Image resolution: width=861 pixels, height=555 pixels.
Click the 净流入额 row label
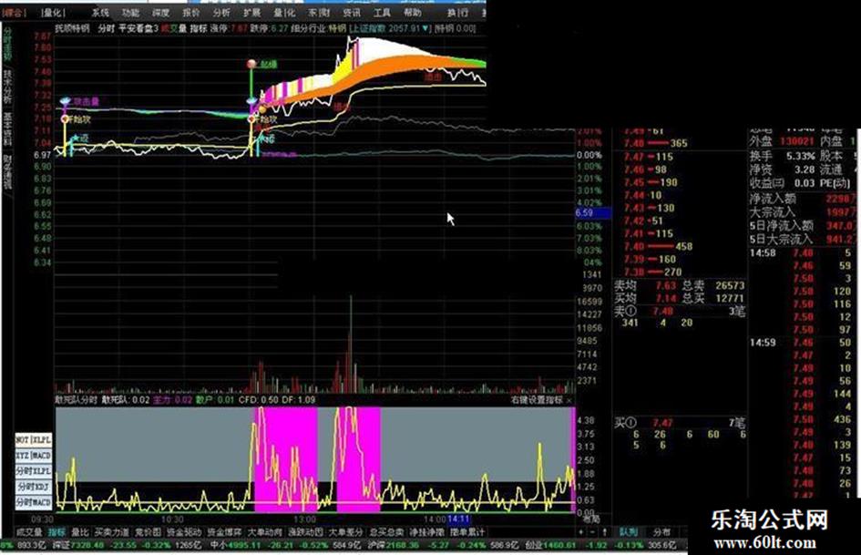point(773,198)
